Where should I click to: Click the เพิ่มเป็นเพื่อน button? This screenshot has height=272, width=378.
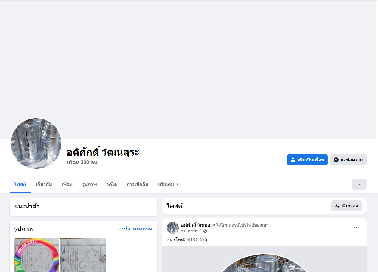point(307,160)
